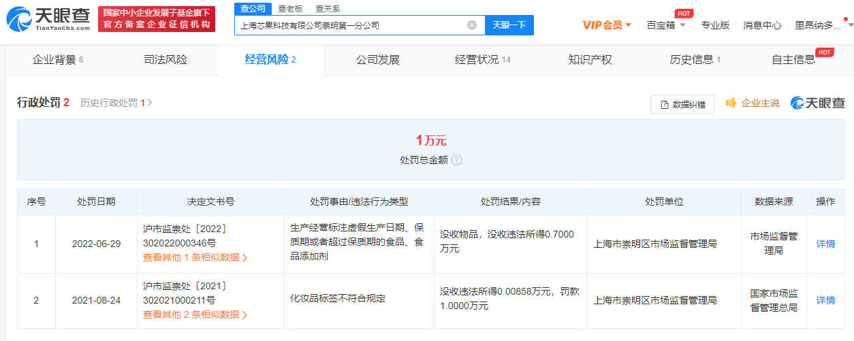Image resolution: width=854 pixels, height=341 pixels.
Task: Switch to the 查老板 search tab
Action: pos(290,9)
